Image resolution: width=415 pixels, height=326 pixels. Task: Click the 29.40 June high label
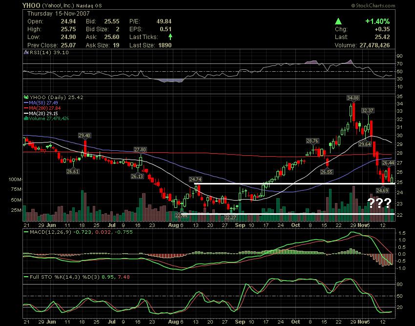click(84, 136)
